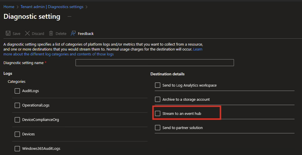Click the Feedback person icon

(73, 33)
